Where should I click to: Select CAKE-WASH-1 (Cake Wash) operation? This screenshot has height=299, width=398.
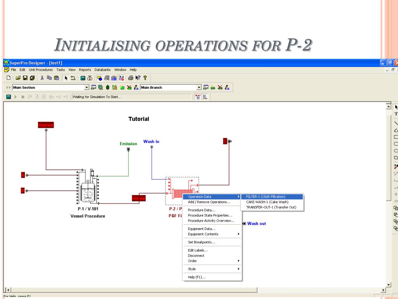click(272, 202)
